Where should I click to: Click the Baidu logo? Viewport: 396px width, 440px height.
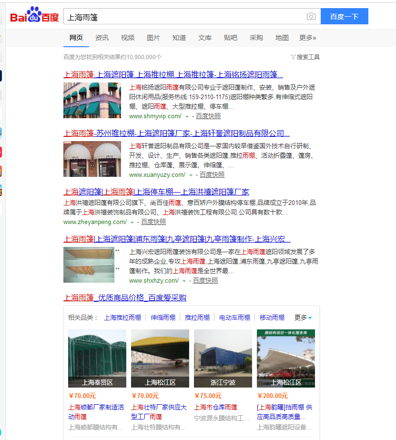coord(34,15)
